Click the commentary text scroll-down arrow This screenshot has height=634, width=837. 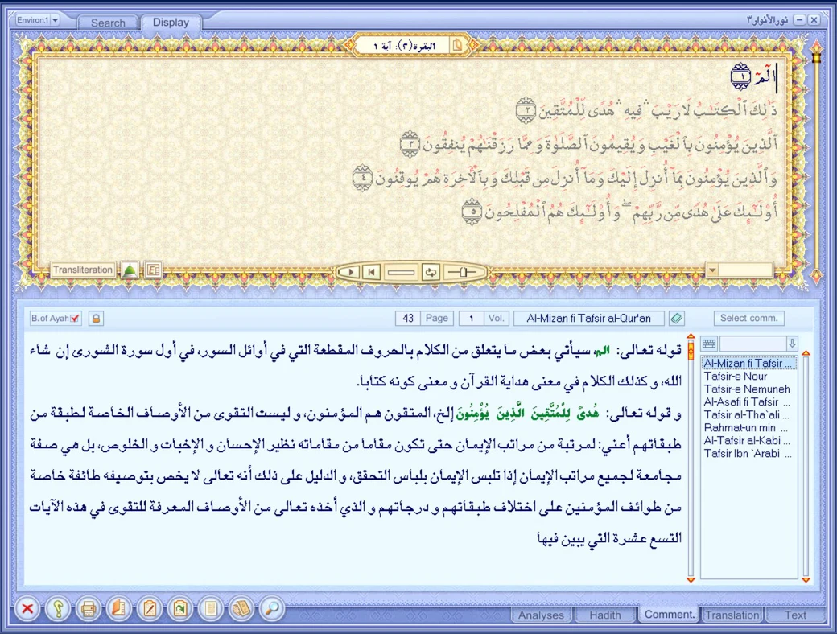click(x=691, y=579)
